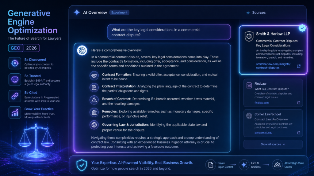Click the Grow Your Practice heading
Viewport: 314px width, 176px height.
39,109
